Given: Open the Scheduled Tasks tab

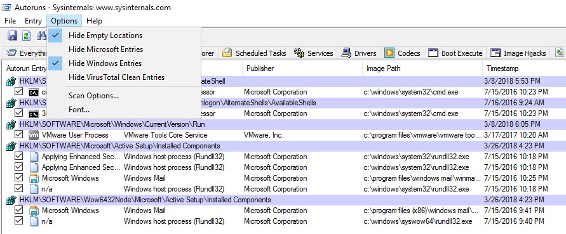Looking at the screenshot, I should click(x=255, y=53).
